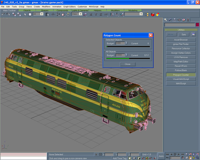200x160 pixels.
Task: Switch to the Hierarchy panel icon
Action: pyautogui.click(x=174, y=20)
